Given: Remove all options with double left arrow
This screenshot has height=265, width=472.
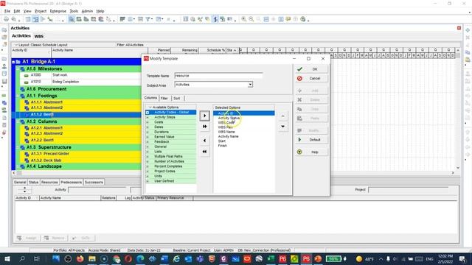Looking at the screenshot, I should click(205, 152).
